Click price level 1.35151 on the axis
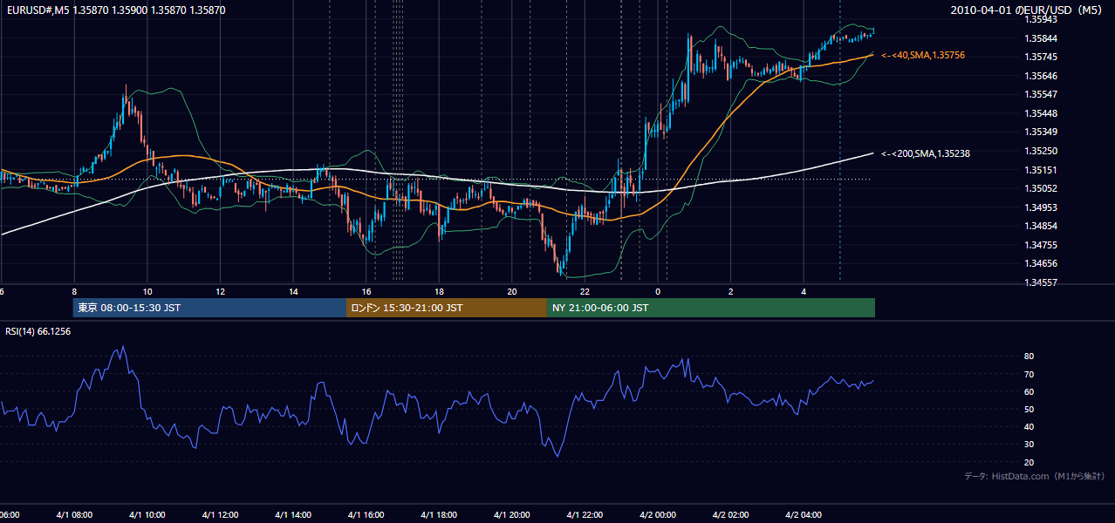This screenshot has height=523, width=1115. tap(1040, 170)
